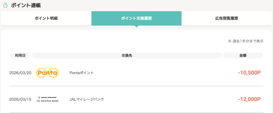273x113 pixels.
Task: Click the ポイント通帳 page heading
Action: tap(26, 5)
